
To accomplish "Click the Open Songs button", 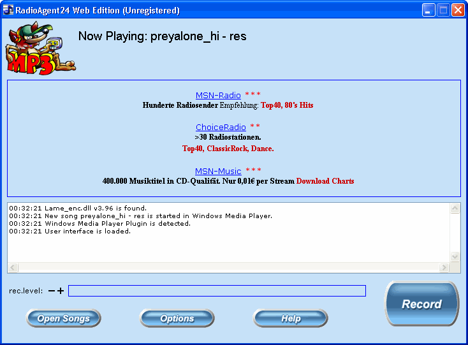I will coord(63,318).
